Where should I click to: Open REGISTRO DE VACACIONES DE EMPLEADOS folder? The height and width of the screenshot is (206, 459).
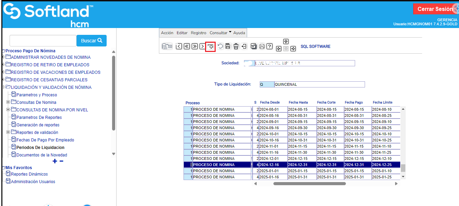tap(56, 72)
